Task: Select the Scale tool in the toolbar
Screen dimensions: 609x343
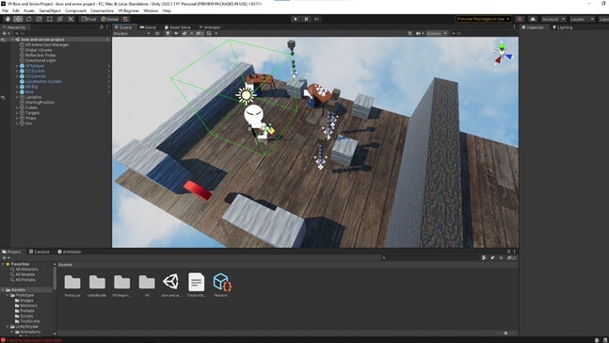Action: pos(40,19)
